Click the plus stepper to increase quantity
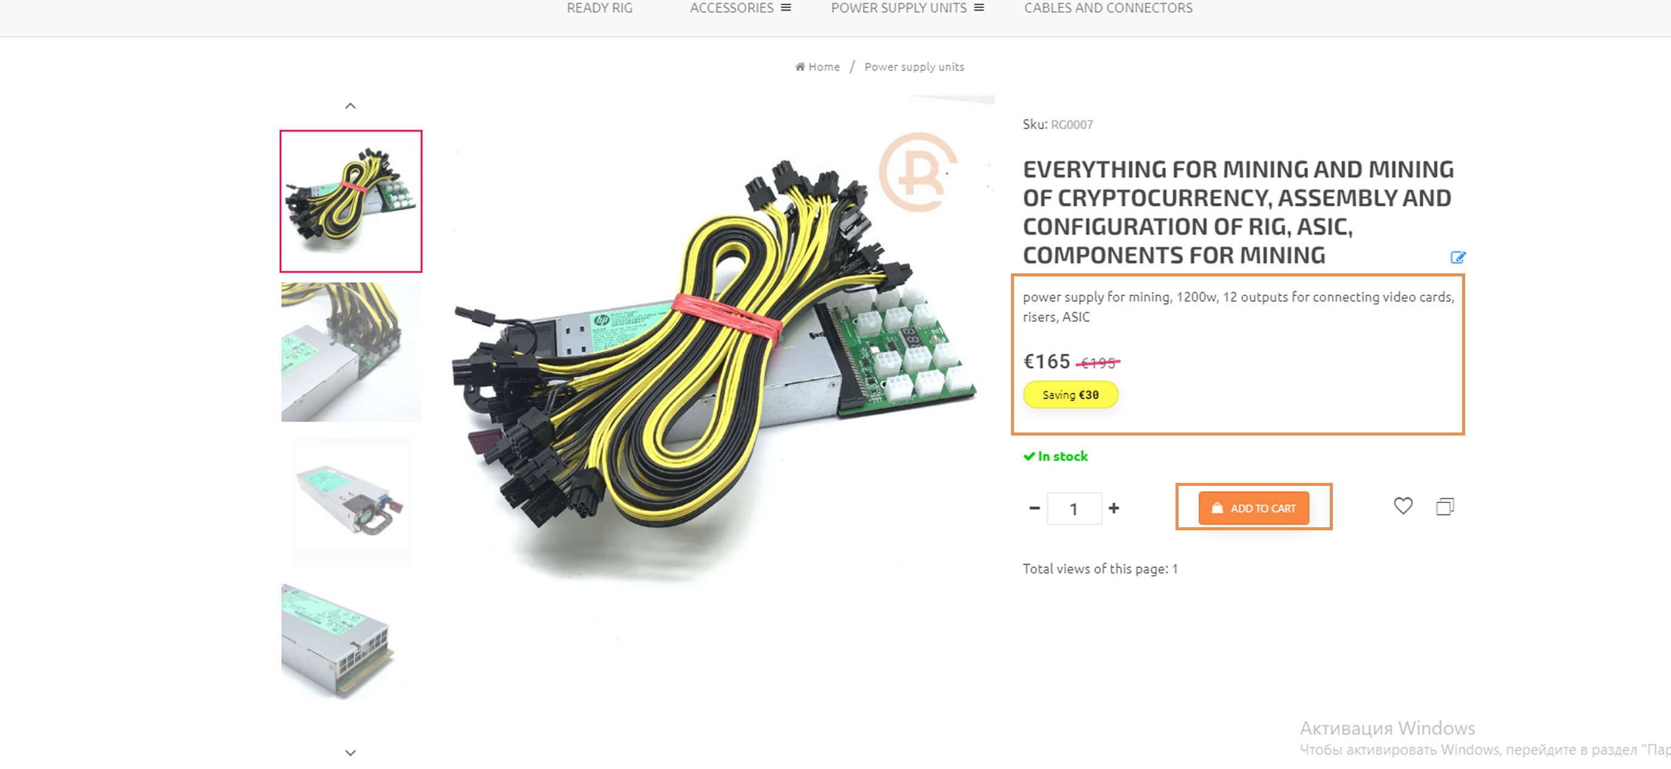This screenshot has height=769, width=1671. click(x=1117, y=508)
